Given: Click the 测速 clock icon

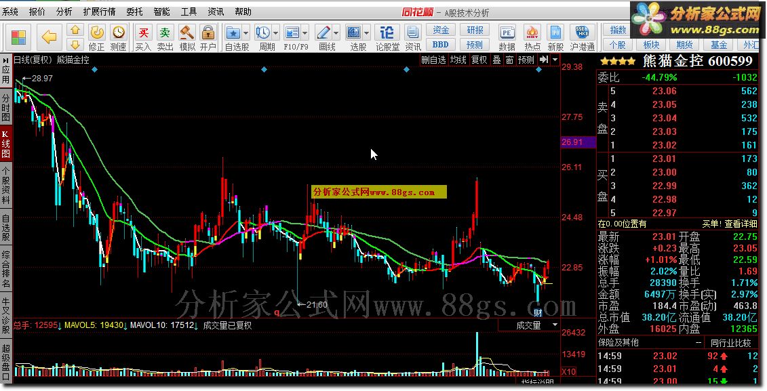Looking at the screenshot, I should [x=119, y=33].
